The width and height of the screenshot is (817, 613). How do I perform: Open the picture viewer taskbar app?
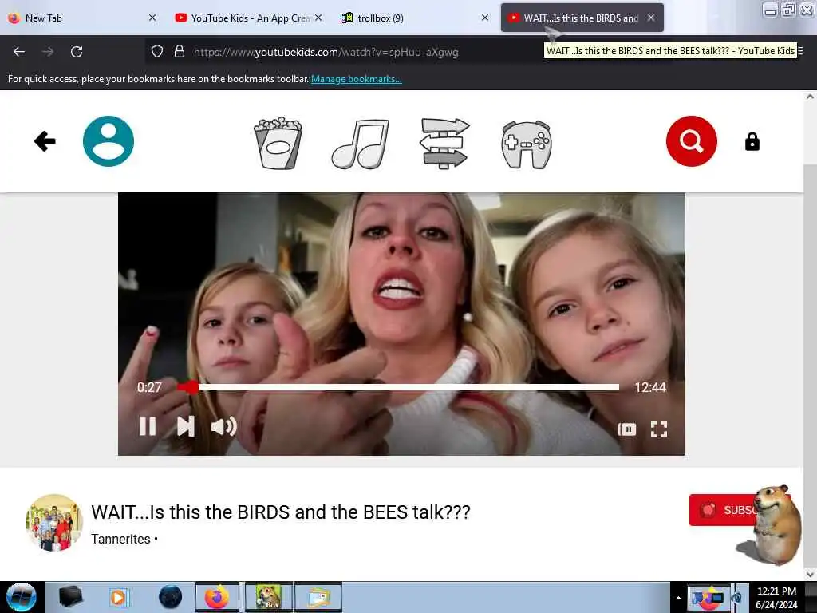coord(318,597)
